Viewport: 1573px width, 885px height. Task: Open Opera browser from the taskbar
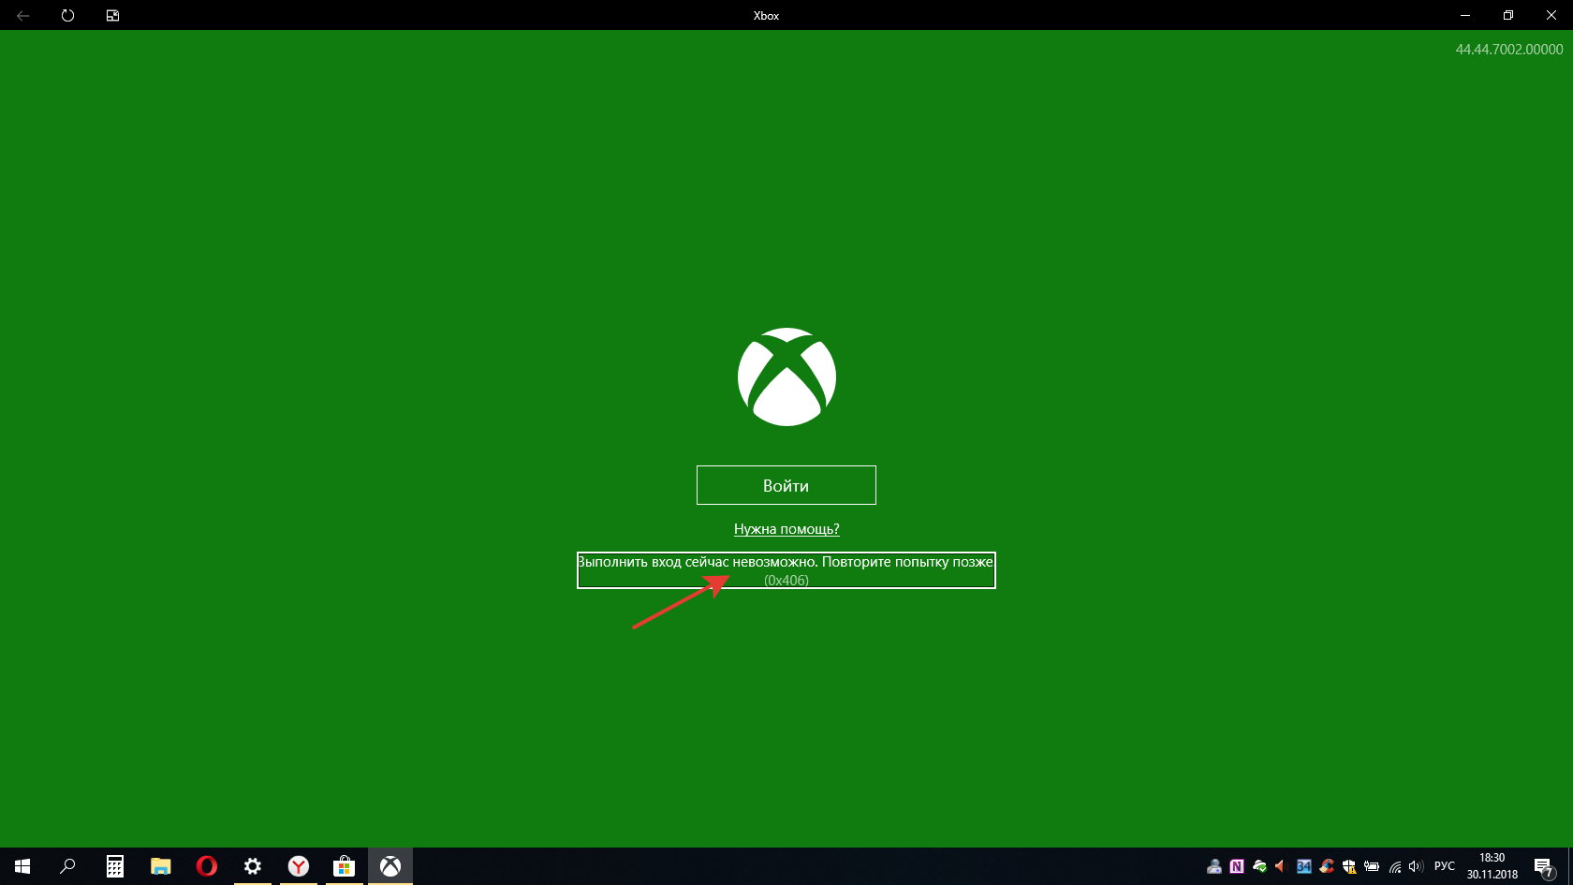[x=207, y=866]
